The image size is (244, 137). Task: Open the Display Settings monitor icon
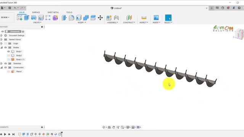(128, 127)
